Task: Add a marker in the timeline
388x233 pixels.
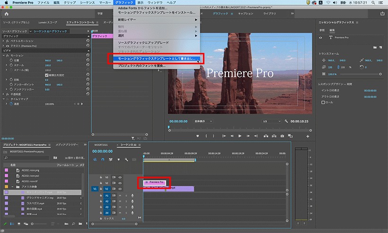Action: (118, 160)
